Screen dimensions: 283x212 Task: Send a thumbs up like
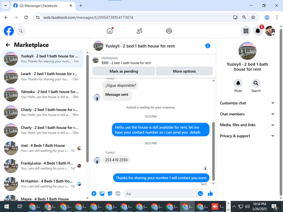pyautogui.click(x=210, y=193)
